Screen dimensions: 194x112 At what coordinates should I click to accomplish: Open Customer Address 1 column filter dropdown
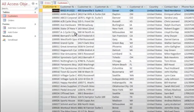93,7
